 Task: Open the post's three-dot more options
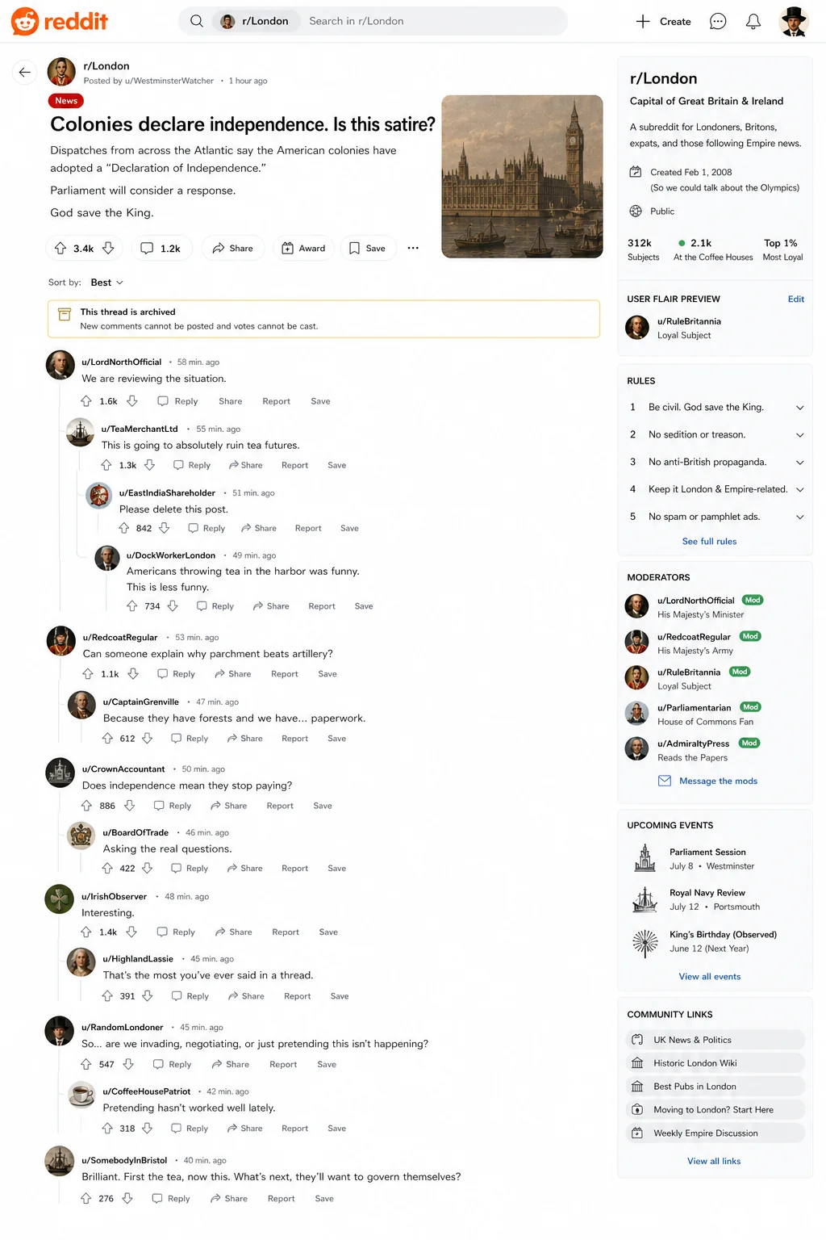(413, 248)
